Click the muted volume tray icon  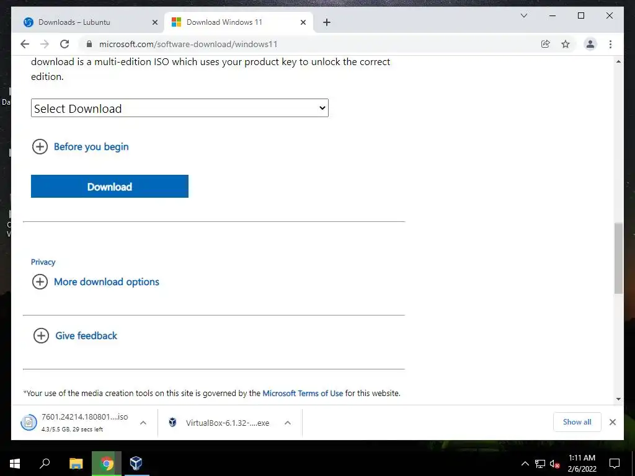coord(555,464)
